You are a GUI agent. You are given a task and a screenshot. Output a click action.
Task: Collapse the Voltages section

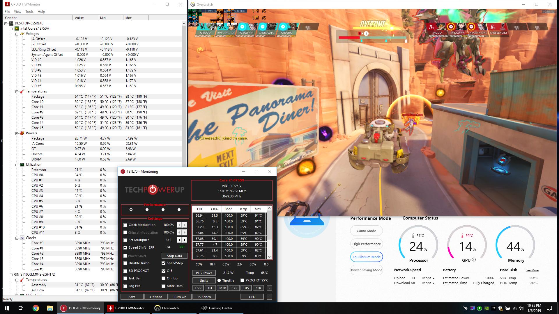[17, 34]
